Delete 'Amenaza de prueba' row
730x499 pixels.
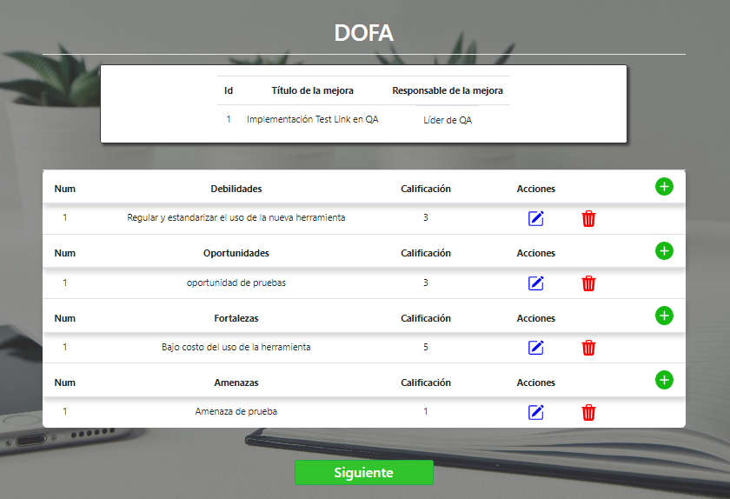588,412
